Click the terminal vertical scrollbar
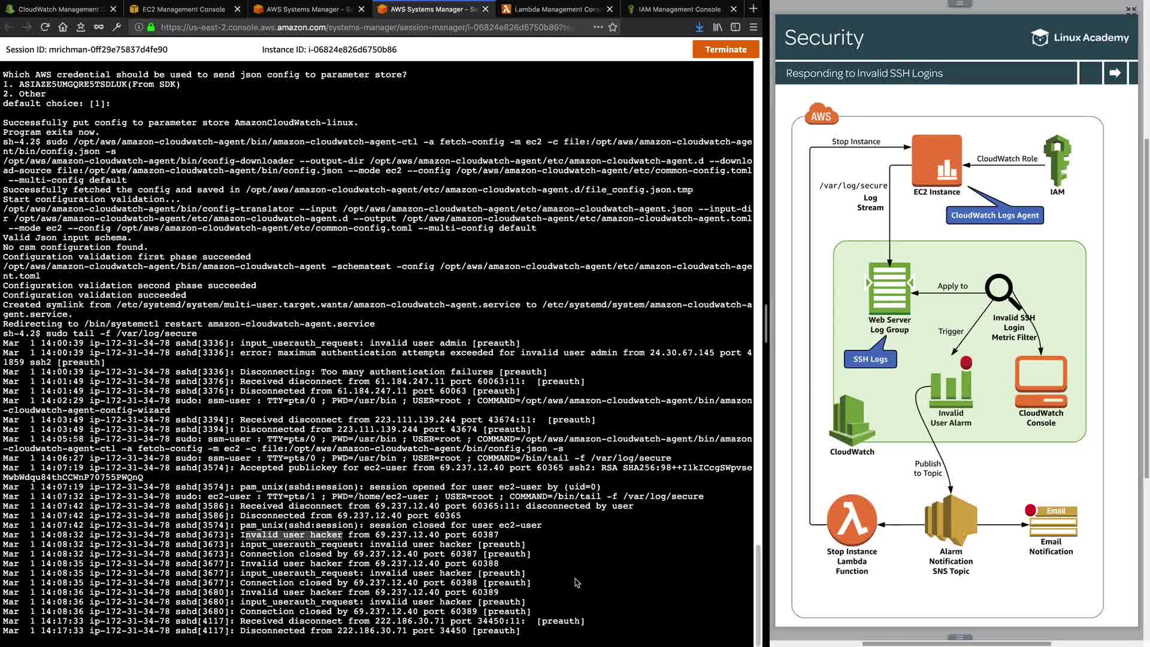 point(758,593)
